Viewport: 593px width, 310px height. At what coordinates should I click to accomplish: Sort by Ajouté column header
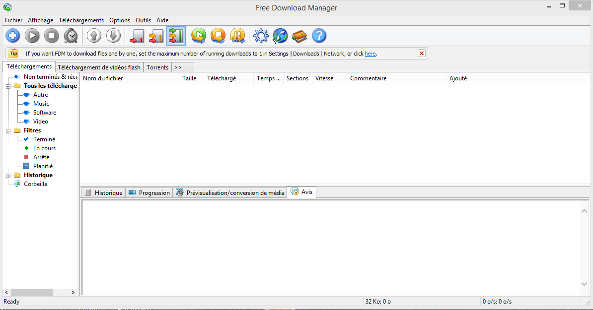pos(476,78)
